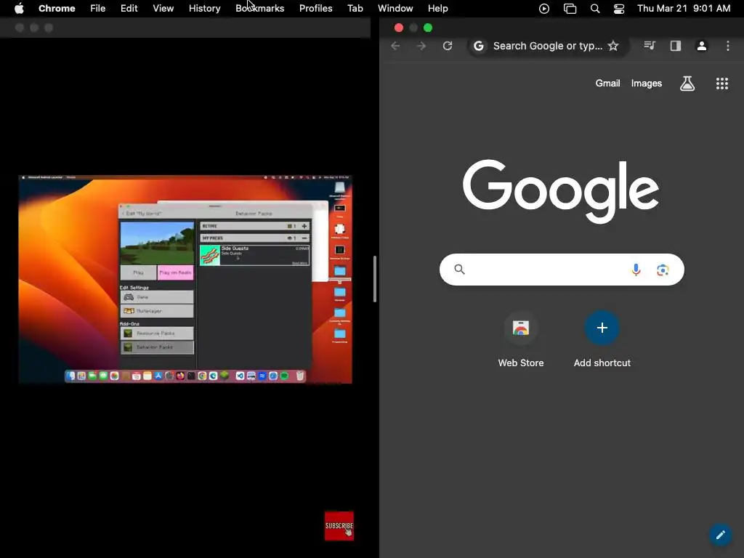Viewport: 744px width, 558px height.
Task: Reload the Chrome page
Action: click(448, 46)
